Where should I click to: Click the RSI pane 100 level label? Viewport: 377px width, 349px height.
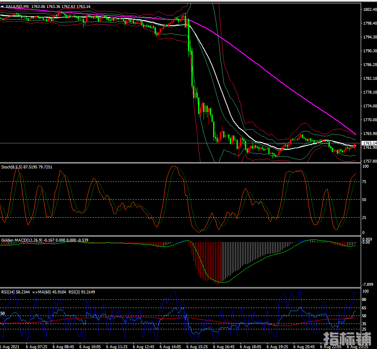[x=365, y=291]
